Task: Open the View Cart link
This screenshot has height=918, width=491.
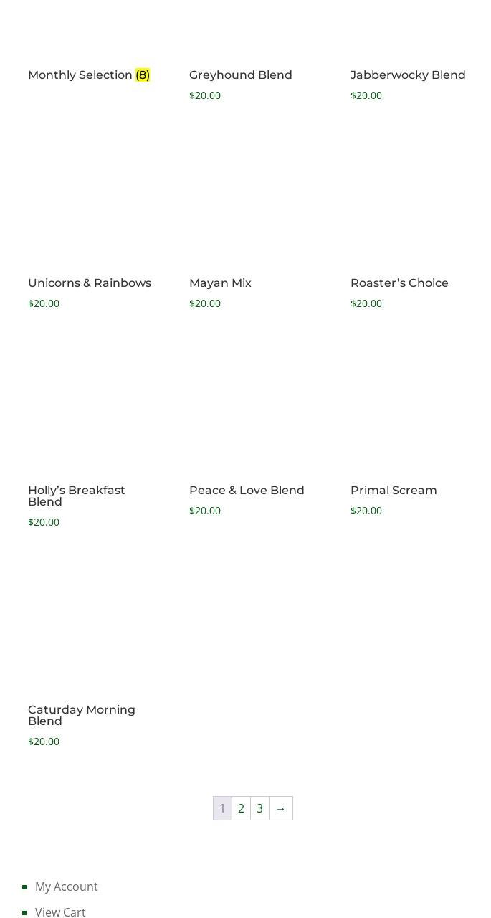Action: coord(60,912)
